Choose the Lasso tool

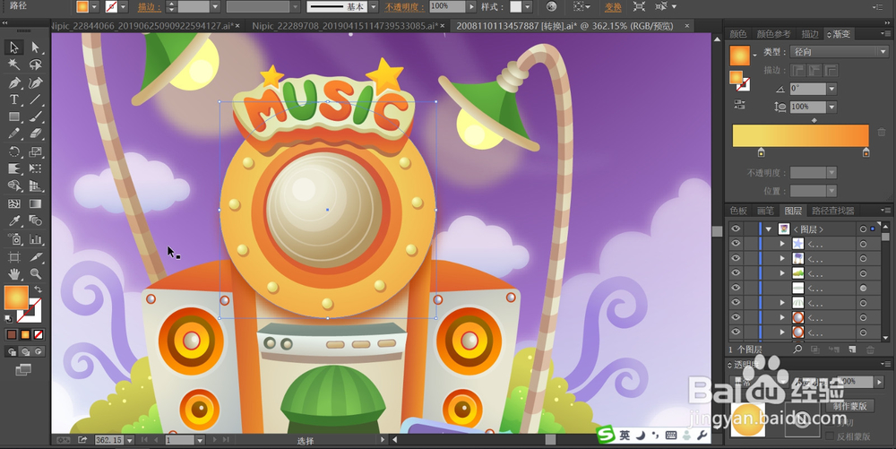pyautogui.click(x=36, y=65)
